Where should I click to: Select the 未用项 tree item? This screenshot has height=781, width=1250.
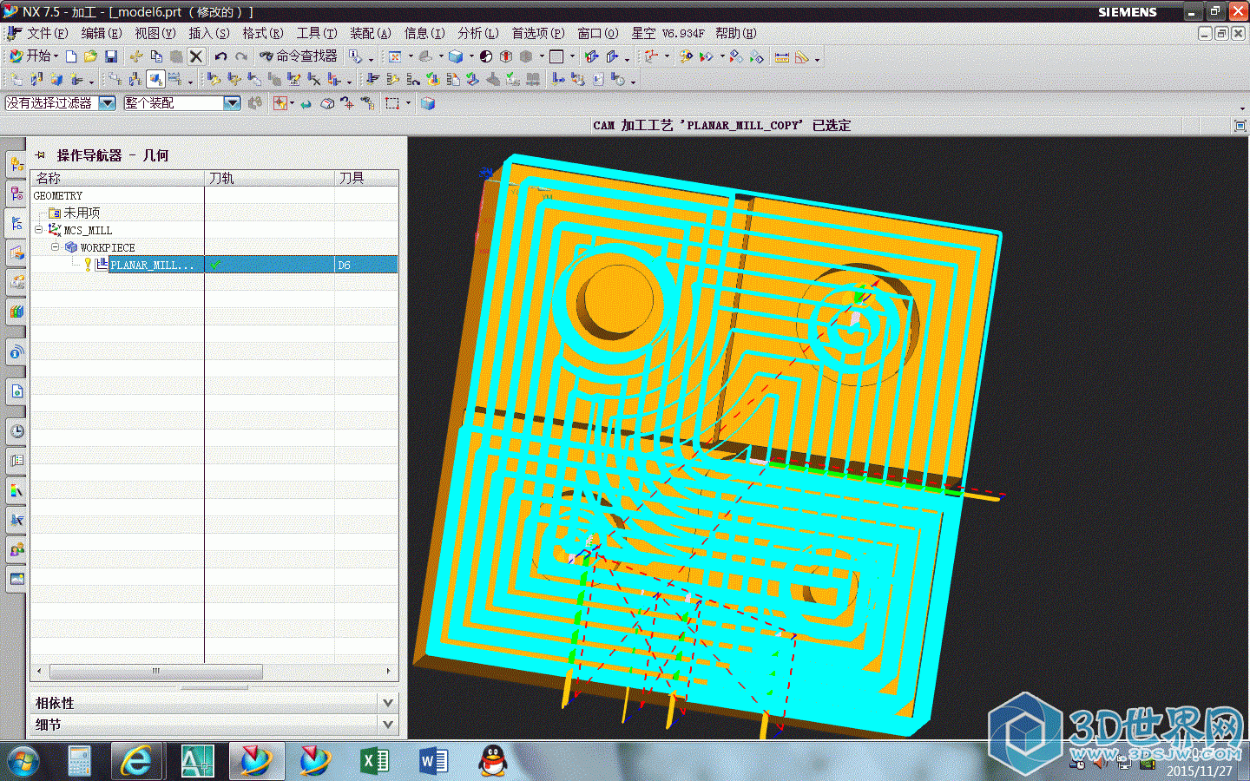pos(82,213)
